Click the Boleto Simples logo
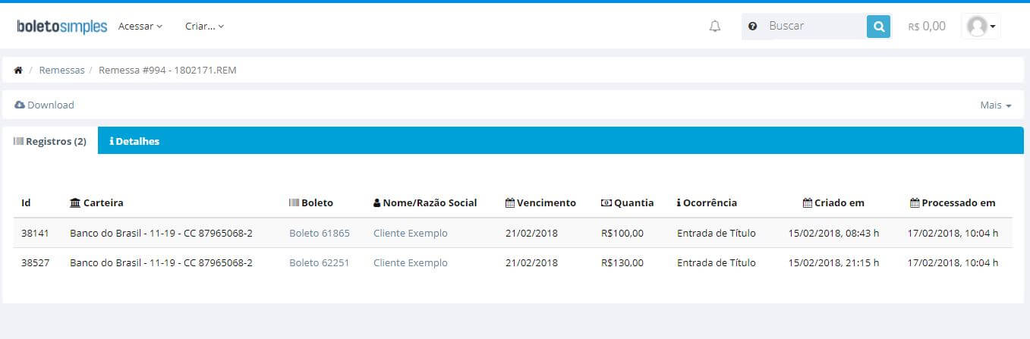This screenshot has height=339, width=1030. pyautogui.click(x=61, y=27)
